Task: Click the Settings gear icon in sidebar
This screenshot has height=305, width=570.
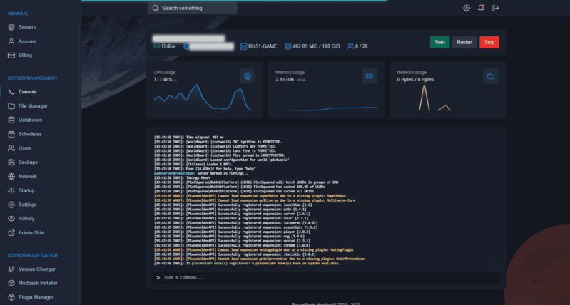Action: tap(11, 205)
